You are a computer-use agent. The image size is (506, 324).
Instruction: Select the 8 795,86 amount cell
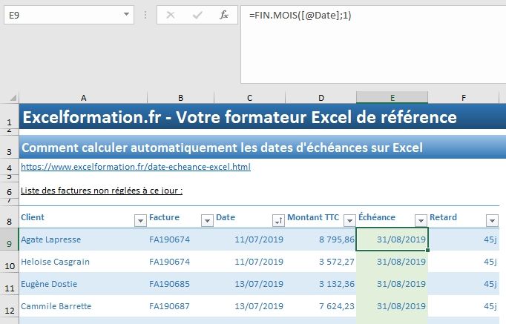(321, 239)
